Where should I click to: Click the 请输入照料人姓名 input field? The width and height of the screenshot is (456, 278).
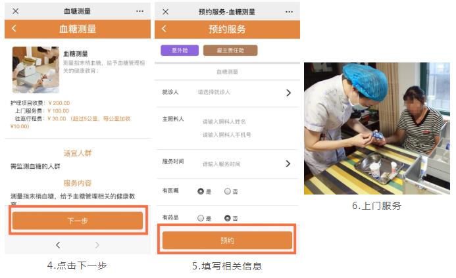click(x=224, y=122)
